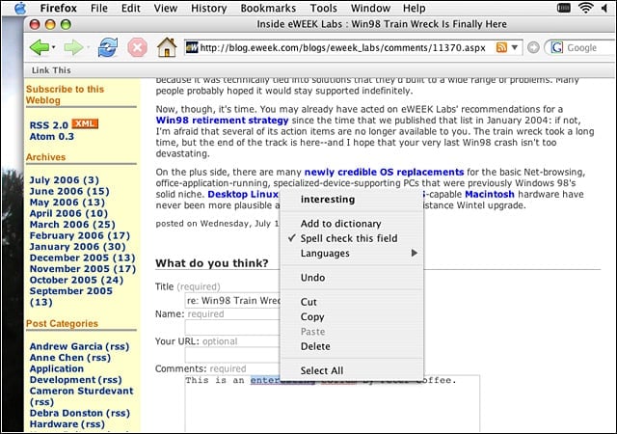Open the File menu
The height and width of the screenshot is (434, 617).
coord(98,8)
